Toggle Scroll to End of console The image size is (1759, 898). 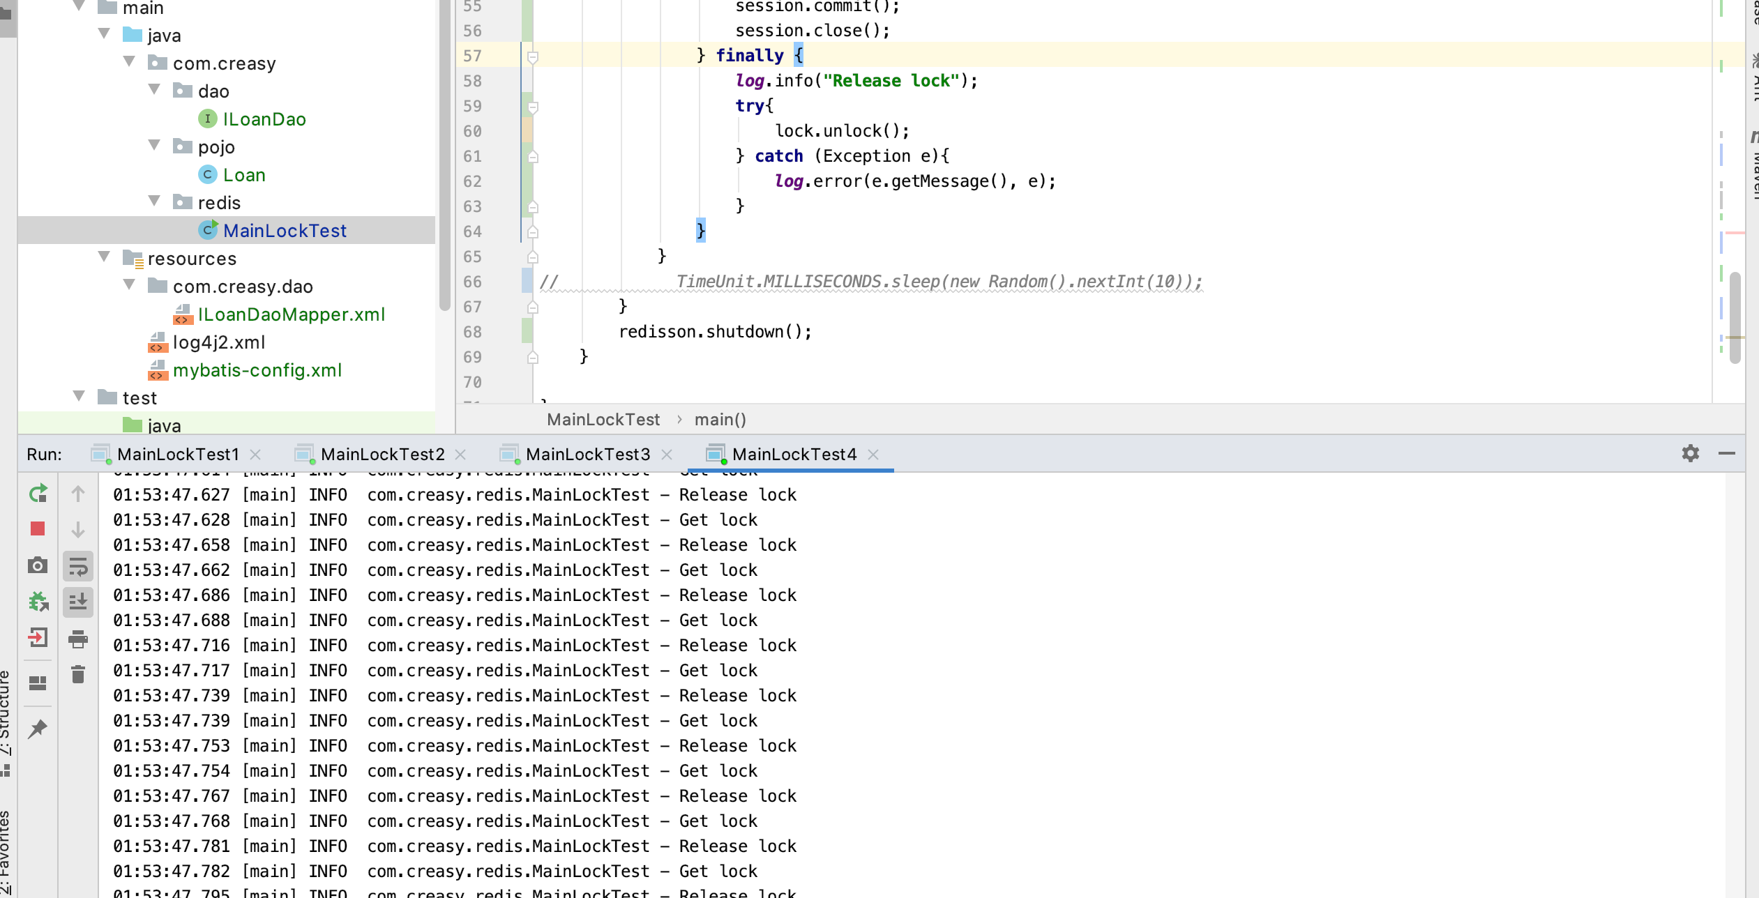tap(78, 602)
